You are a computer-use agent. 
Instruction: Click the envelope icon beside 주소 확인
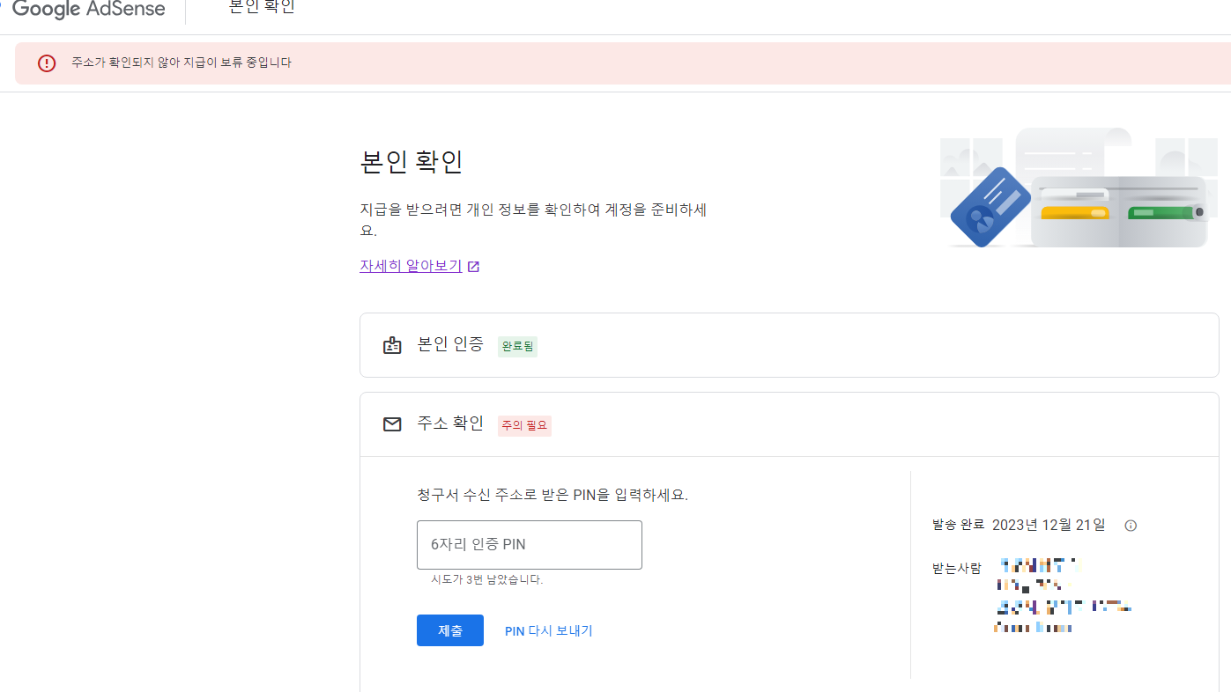pos(392,423)
